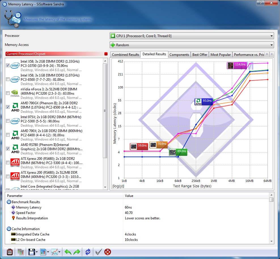Switch to the Combined Results tab
This screenshot has width=280, height=259.
126,55
